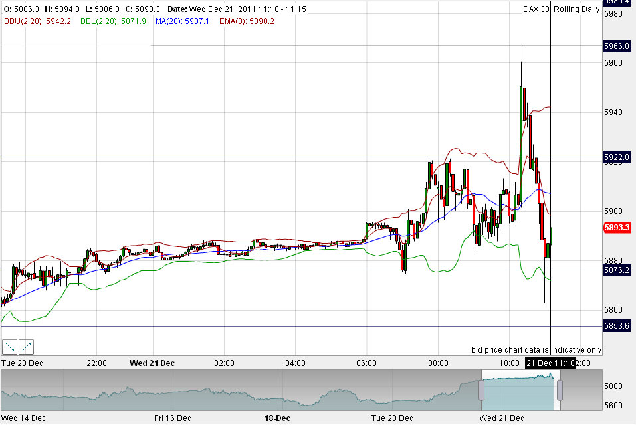Viewport: 636px width, 425px height.
Task: Grab the right handle of the navigator range
Action: pos(560,390)
